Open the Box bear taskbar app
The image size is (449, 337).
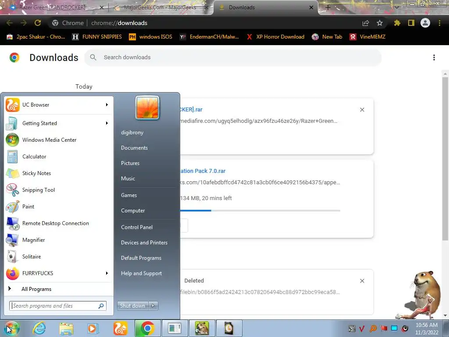202,328
